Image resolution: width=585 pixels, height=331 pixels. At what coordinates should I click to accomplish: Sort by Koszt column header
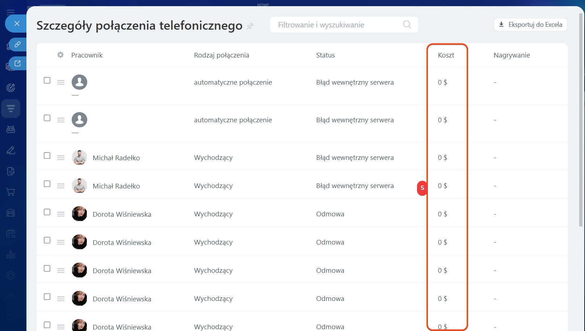[446, 55]
